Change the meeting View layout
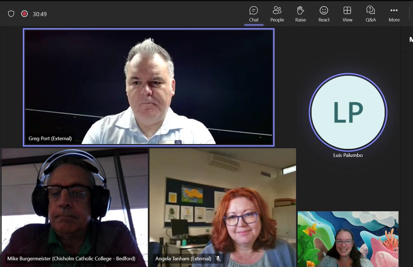413x267 pixels. 347,14
